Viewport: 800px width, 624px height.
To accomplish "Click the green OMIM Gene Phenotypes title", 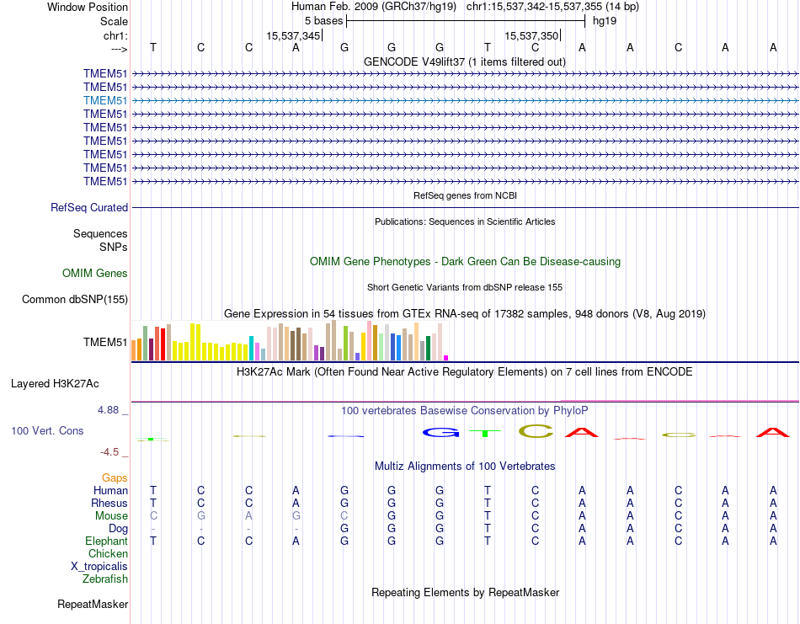I will (465, 262).
